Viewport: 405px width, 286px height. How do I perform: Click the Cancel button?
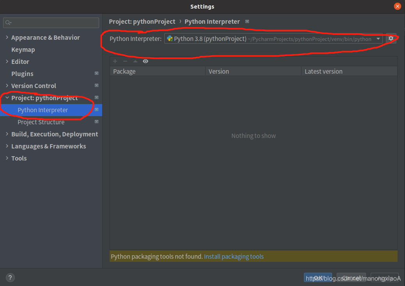[351, 278]
